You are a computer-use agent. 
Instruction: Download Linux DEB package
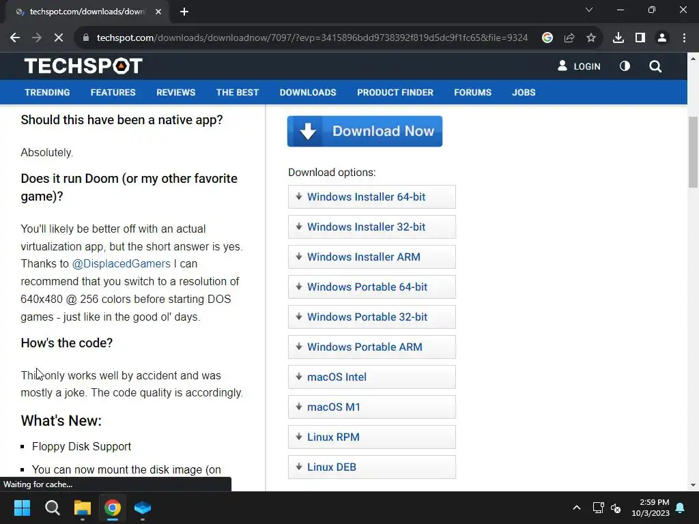coord(372,467)
